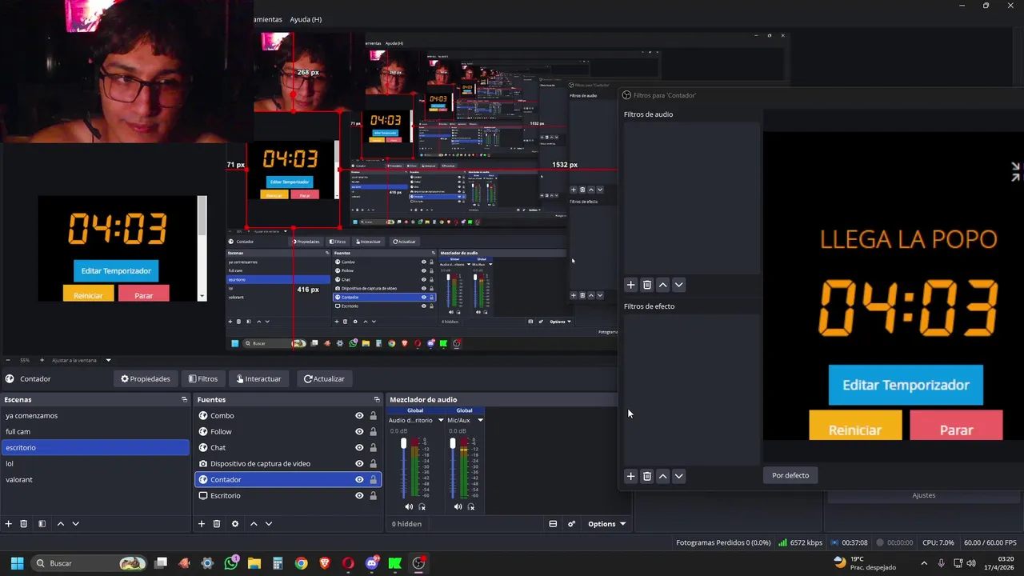The width and height of the screenshot is (1024, 576).
Task: Remove the selected scene using trash icon
Action: pos(24,524)
